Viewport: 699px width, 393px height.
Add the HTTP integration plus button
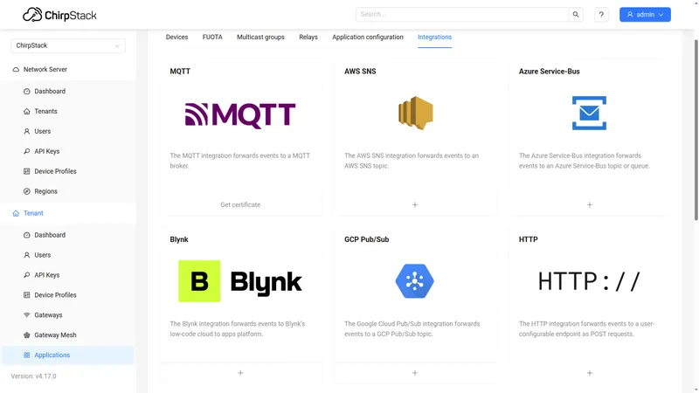(589, 373)
